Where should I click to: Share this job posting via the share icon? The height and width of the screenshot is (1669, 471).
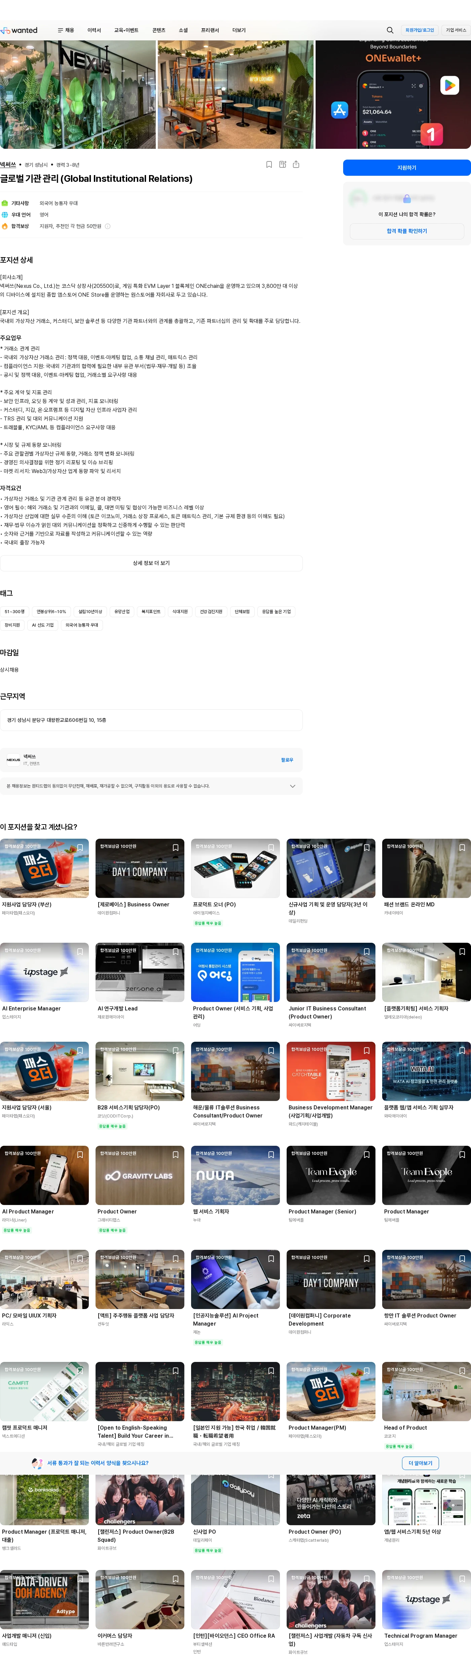[296, 165]
